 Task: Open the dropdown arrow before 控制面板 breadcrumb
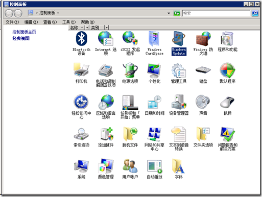37,13
